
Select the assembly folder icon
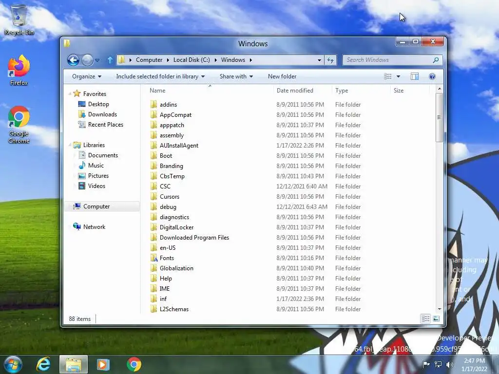(154, 135)
